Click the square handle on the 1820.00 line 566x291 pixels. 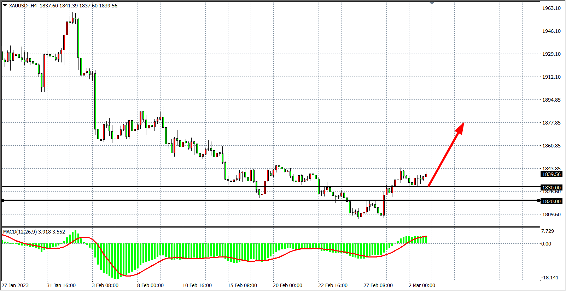click(x=3, y=200)
